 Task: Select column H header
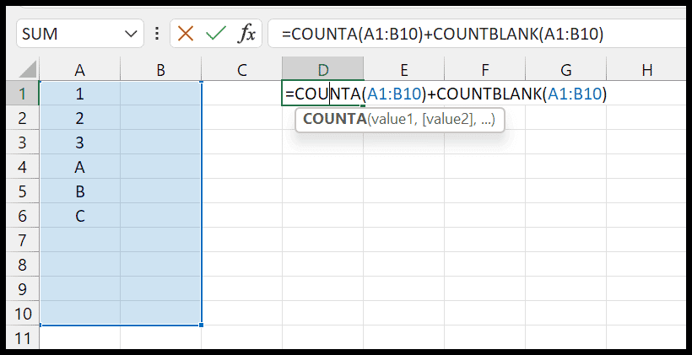click(x=647, y=70)
